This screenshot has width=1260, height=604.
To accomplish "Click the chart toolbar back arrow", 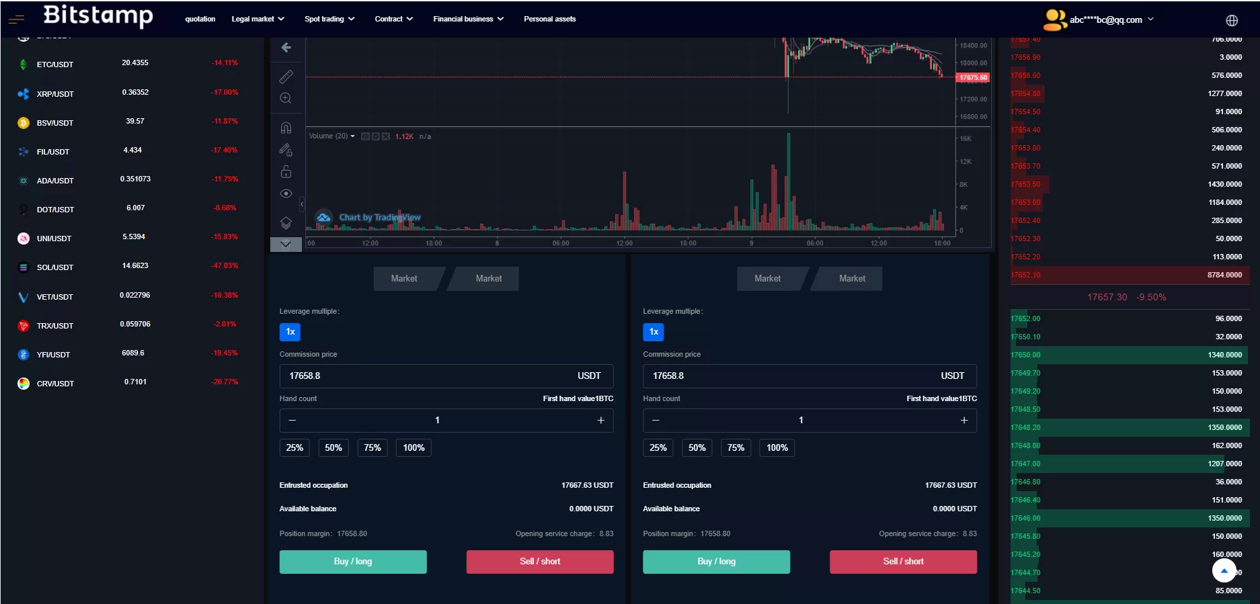I will point(286,48).
